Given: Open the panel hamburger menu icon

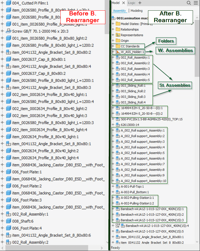Looking at the screenshot, I should pyautogui.click(x=196, y=3).
